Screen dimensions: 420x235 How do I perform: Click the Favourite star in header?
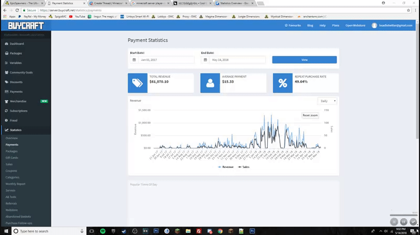(286, 25)
